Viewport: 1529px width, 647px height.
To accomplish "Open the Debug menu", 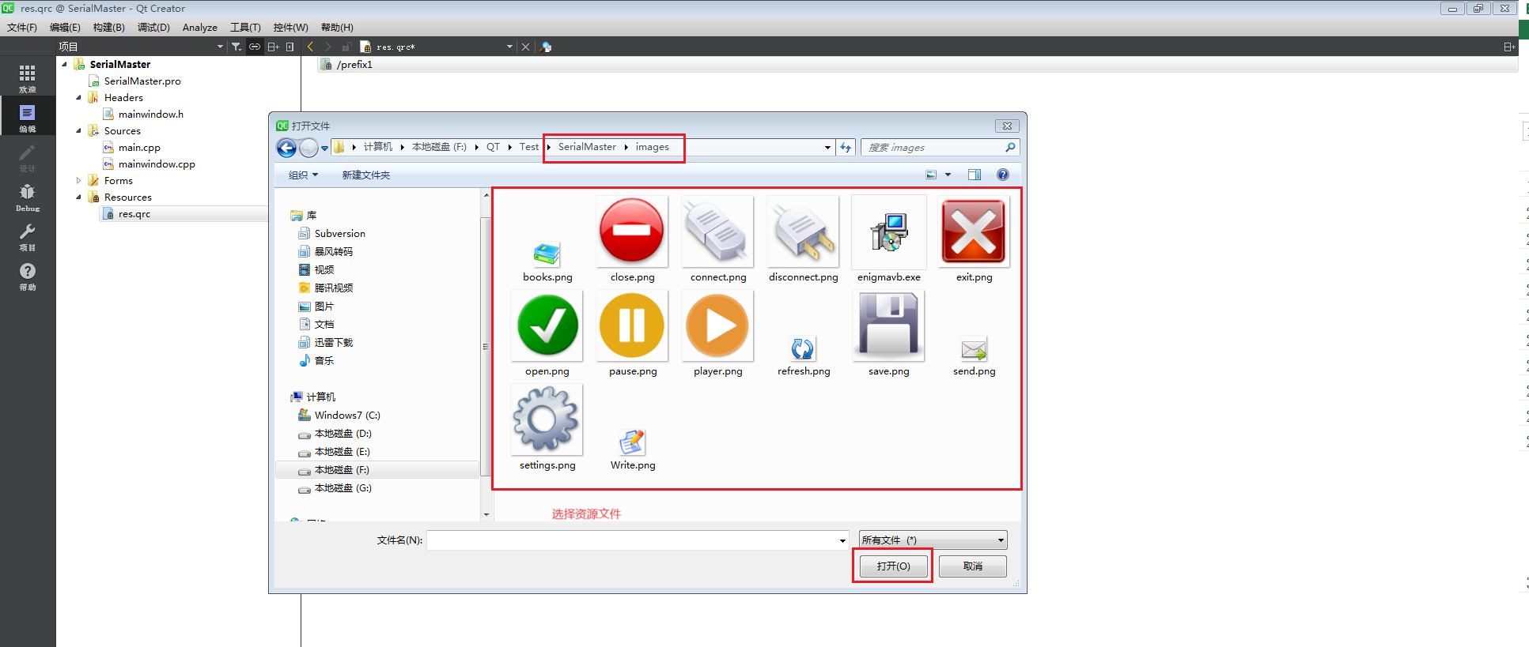I will point(153,27).
